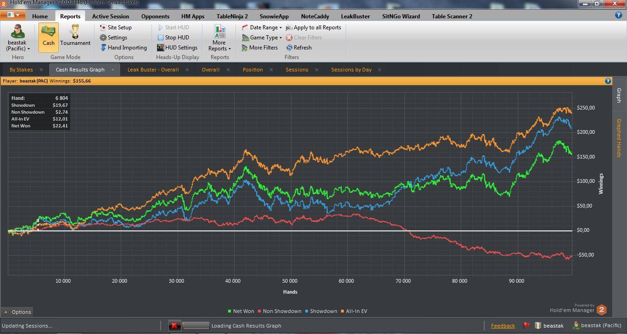Screen dimensions: 627x334
Task: Close the Cash Results Graph tab
Action: tap(113, 70)
